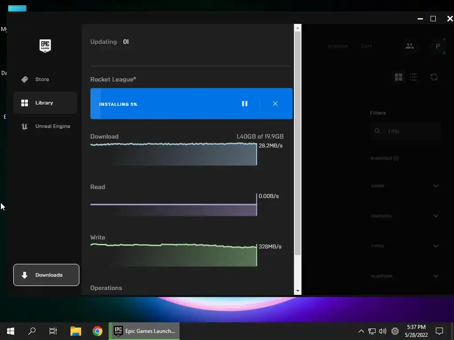This screenshot has width=454, height=340.
Task: Open the settings gear tray icon
Action: click(395, 331)
